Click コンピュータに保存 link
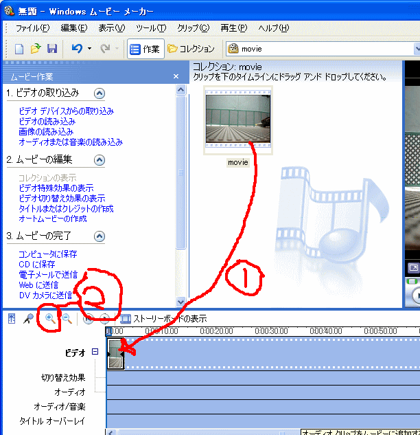The height and width of the screenshot is (435, 420). (x=47, y=254)
